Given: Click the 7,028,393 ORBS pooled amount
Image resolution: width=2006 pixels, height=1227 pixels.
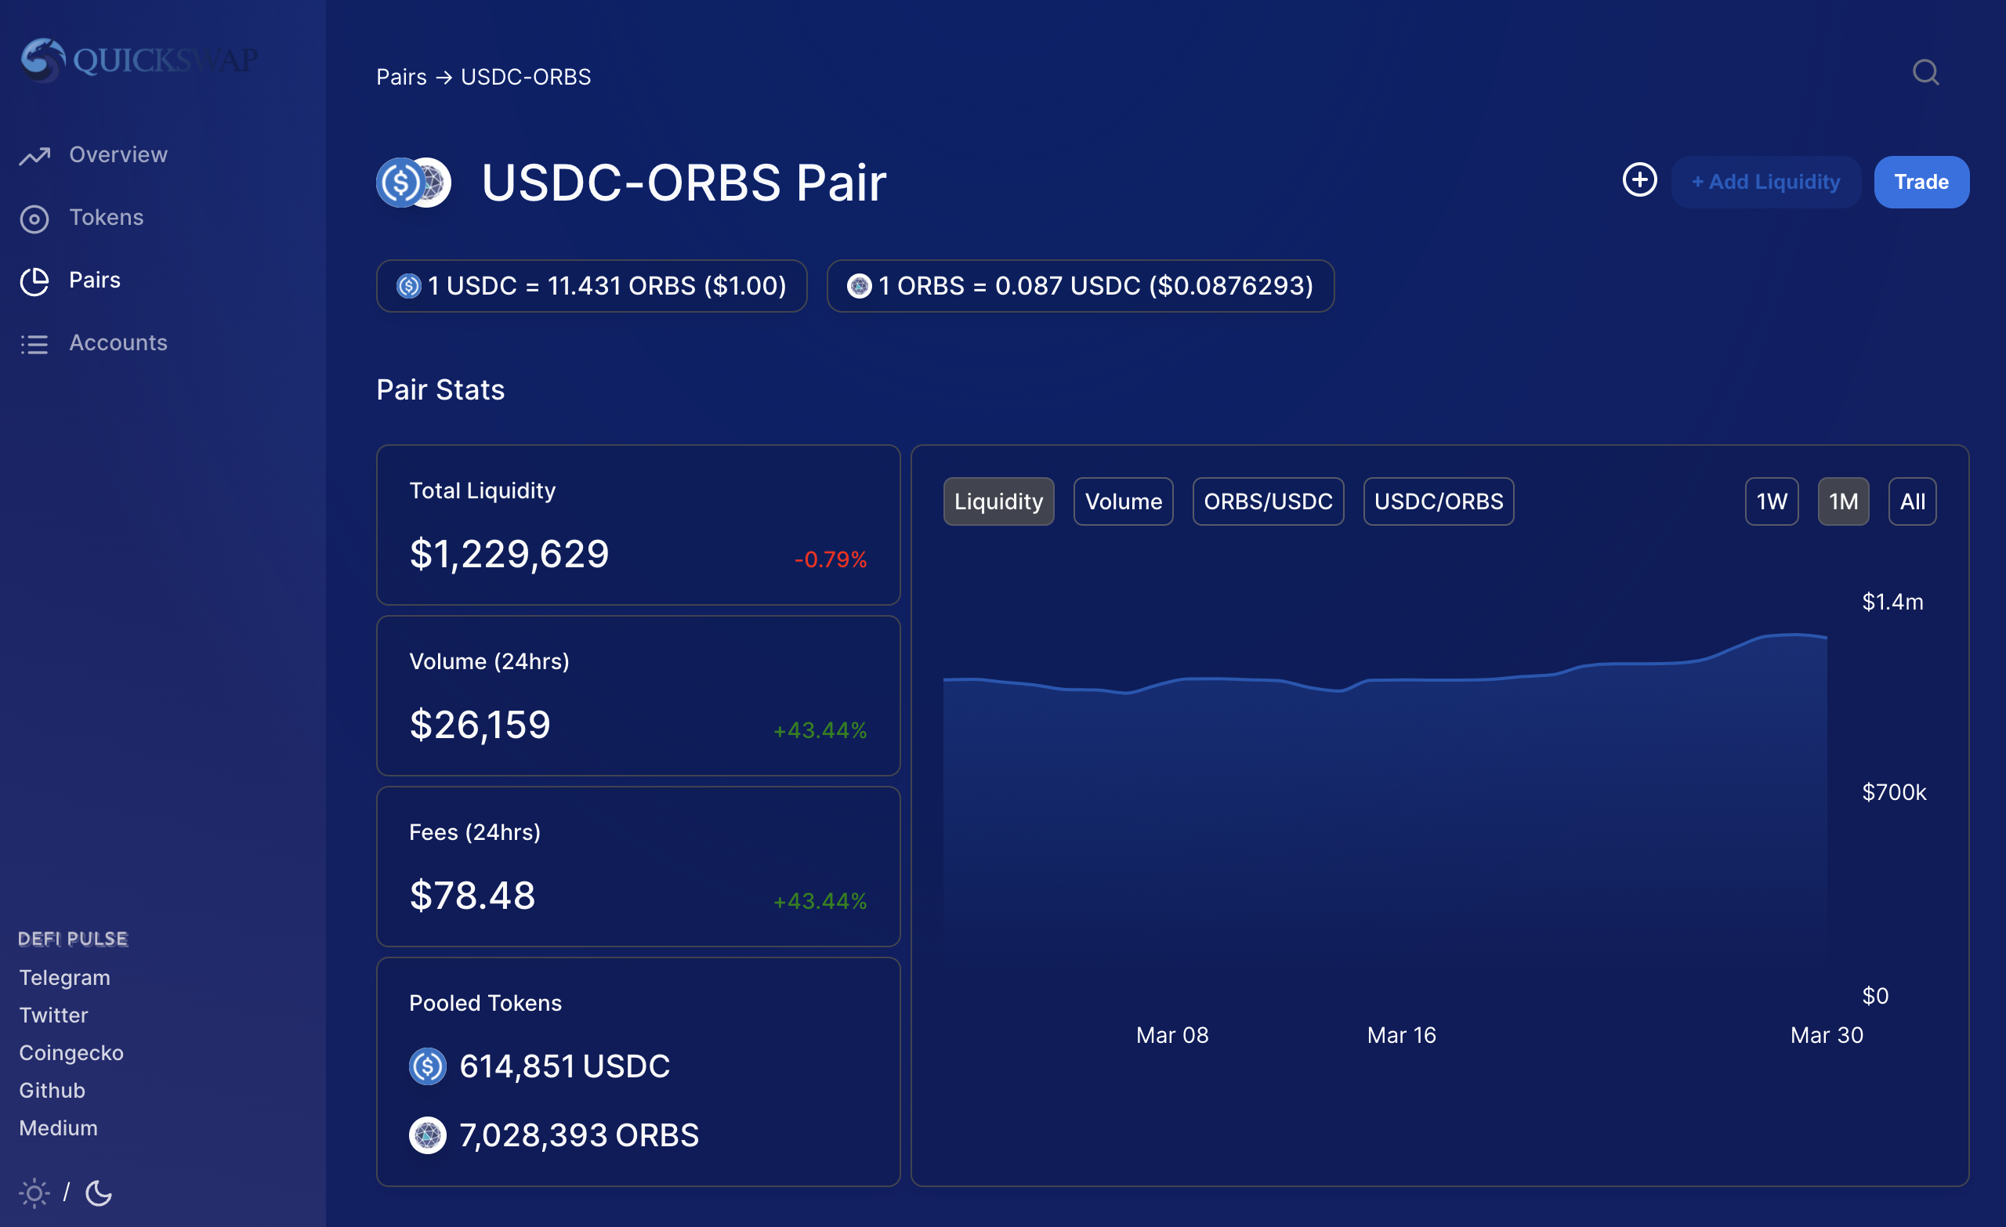Looking at the screenshot, I should pos(579,1136).
